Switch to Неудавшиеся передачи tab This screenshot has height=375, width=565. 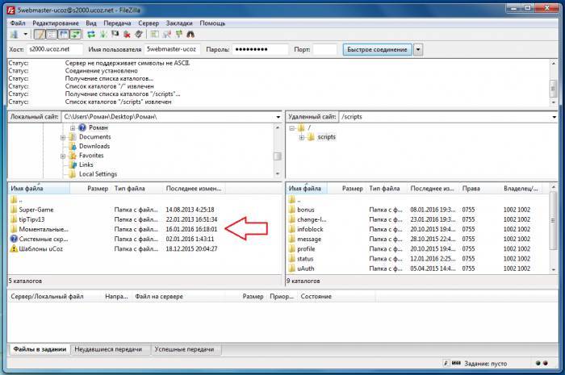point(108,349)
